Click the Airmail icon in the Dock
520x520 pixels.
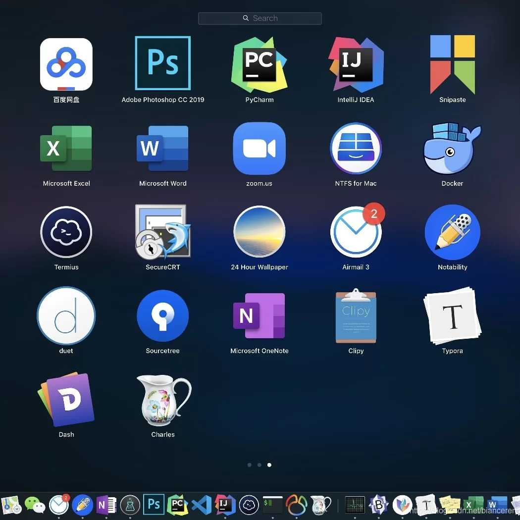(x=59, y=505)
